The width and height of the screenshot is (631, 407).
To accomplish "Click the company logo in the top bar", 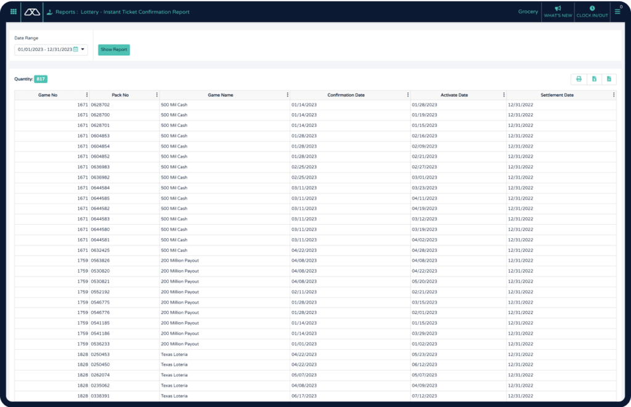I will click(x=31, y=12).
